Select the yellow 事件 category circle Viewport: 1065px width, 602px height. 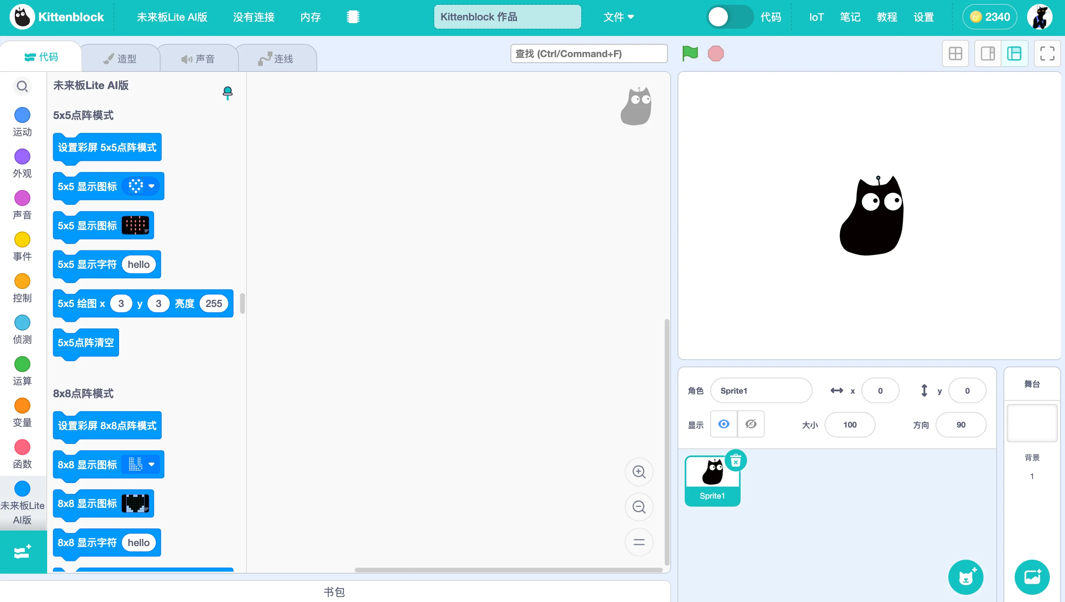[x=22, y=240]
